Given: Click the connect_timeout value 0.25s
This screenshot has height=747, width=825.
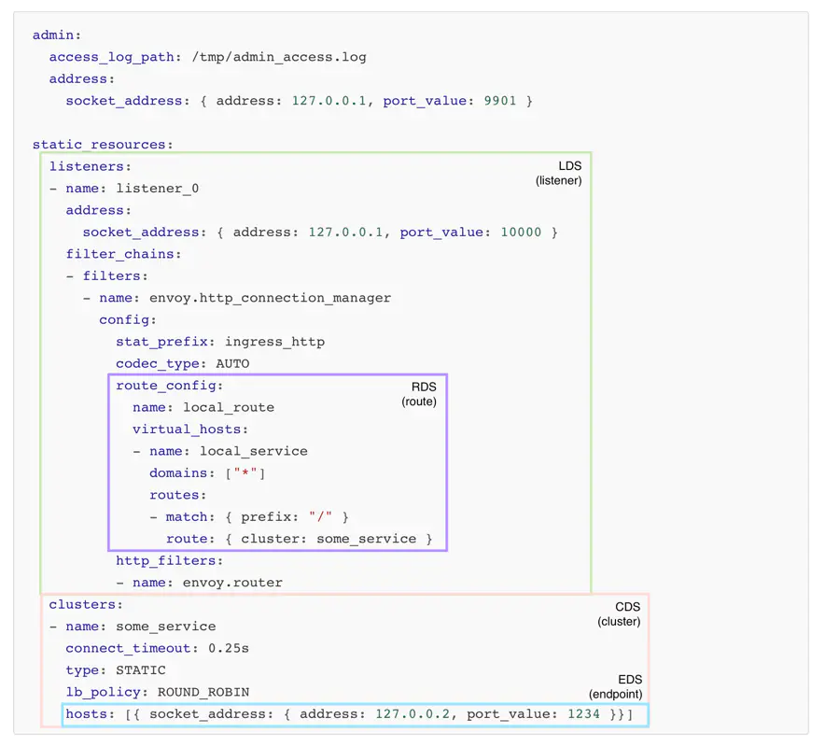Looking at the screenshot, I should tap(228, 648).
